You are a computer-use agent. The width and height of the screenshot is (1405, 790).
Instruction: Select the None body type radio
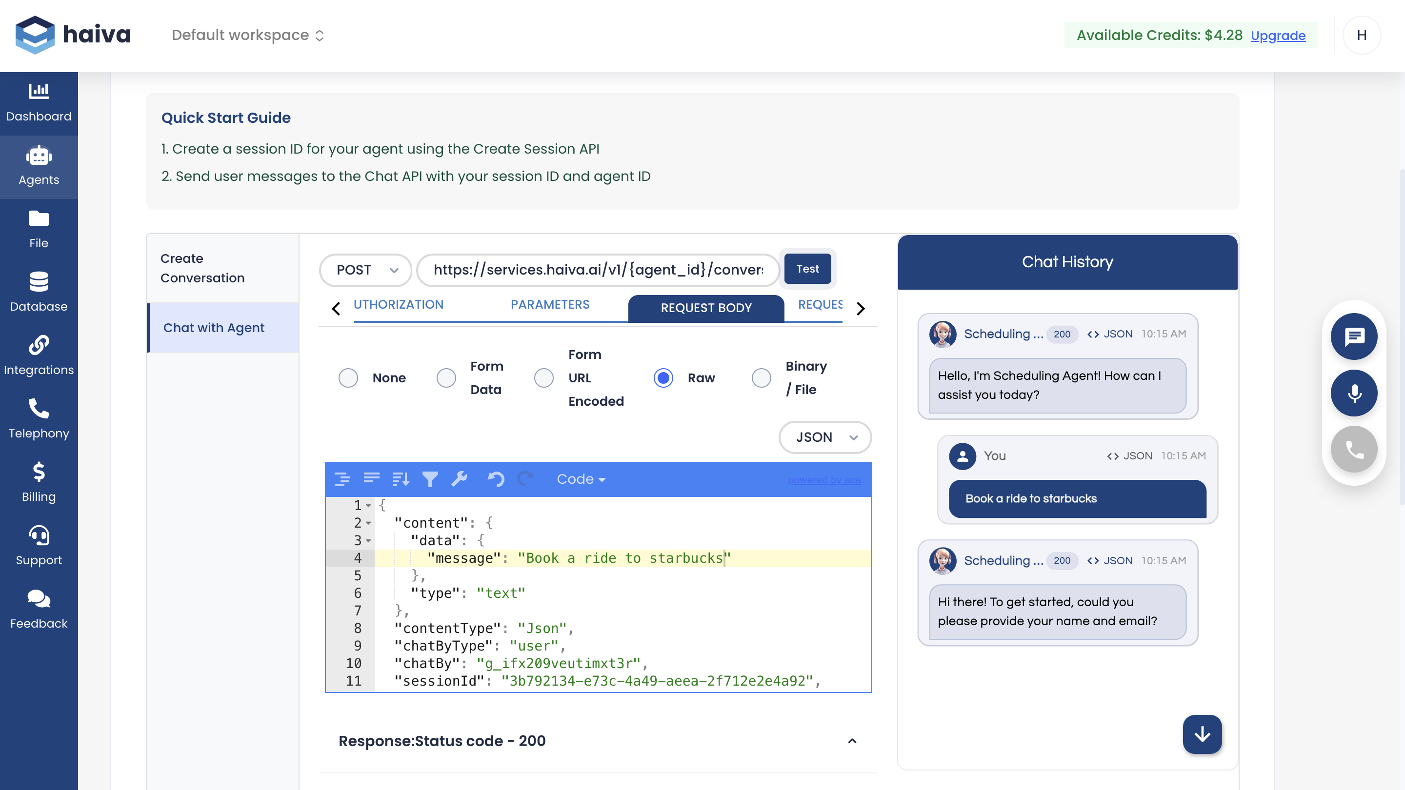point(348,378)
